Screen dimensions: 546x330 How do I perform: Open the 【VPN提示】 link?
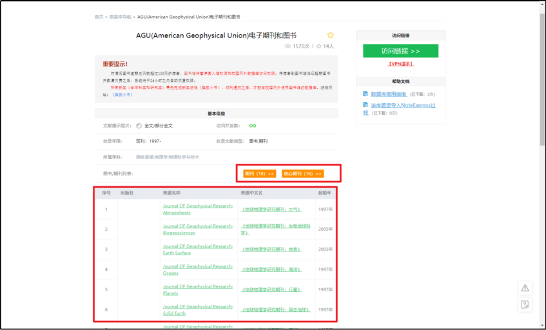coord(400,64)
